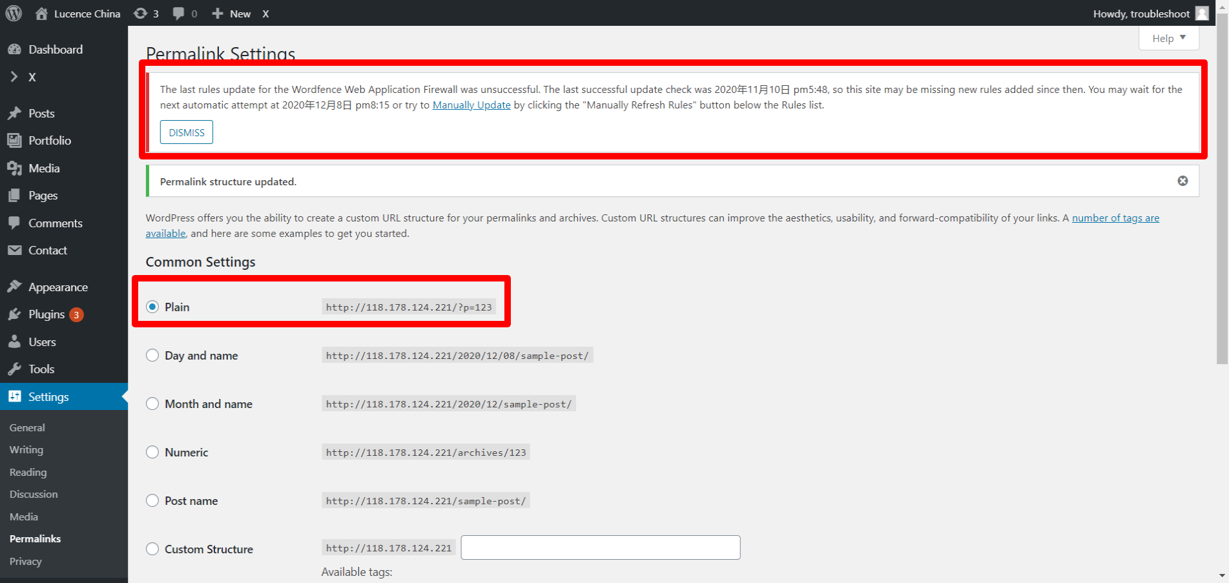Click the Numeric archives example URL

426,453
